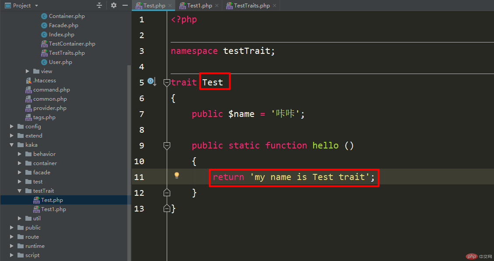Click the class icon beside Container.php
This screenshot has height=261, width=494.
[x=44, y=16]
